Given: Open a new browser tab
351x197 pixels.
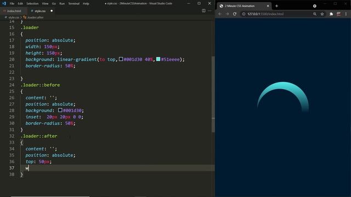Looking at the screenshot, I should point(276,6).
